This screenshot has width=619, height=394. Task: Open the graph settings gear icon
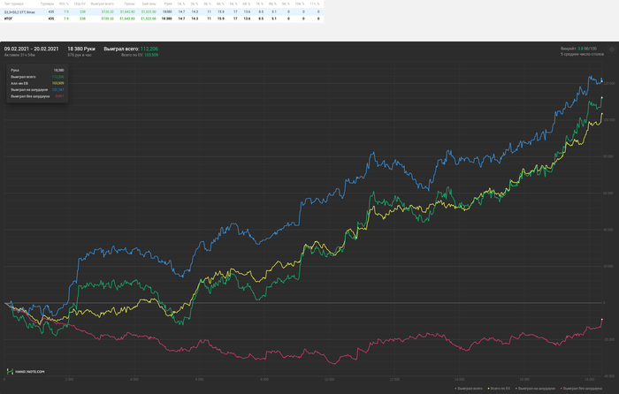(x=612, y=49)
